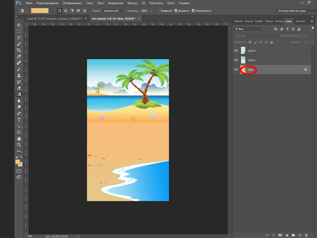Enable the Инверсия checkbox
The width and height of the screenshot is (317, 238).
click(159, 11)
